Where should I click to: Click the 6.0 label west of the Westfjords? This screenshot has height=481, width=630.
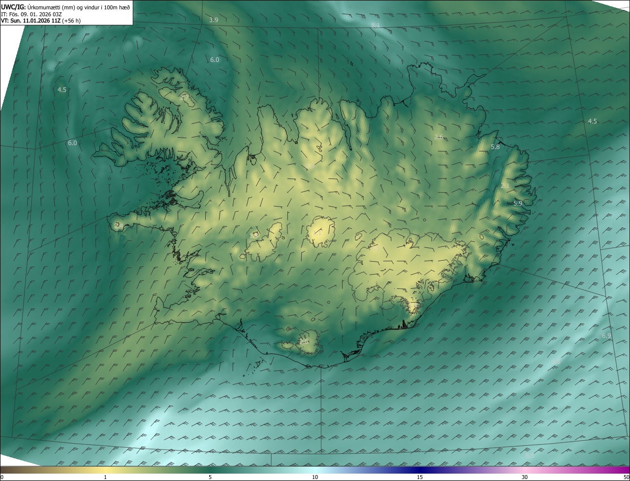click(x=72, y=143)
